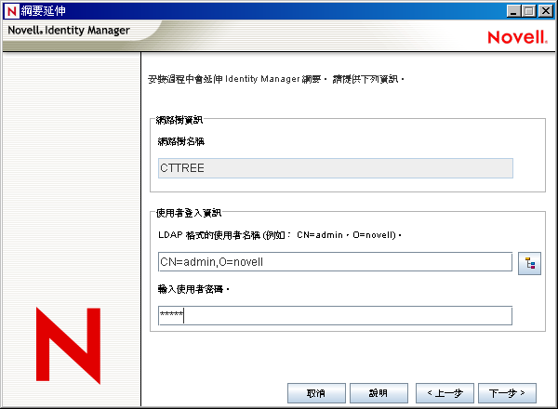Viewport: 558px width, 409px height.
Task: Select the network tree name field CTTREE
Action: (335, 168)
